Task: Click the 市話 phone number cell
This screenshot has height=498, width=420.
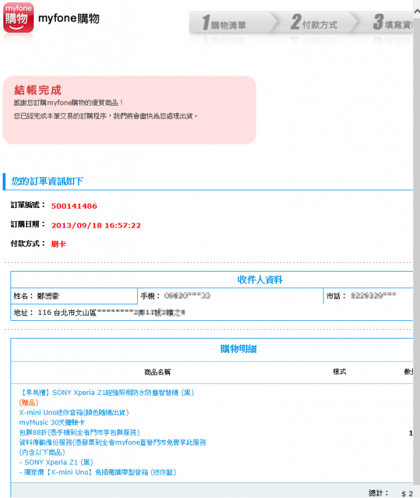Action: (x=369, y=296)
